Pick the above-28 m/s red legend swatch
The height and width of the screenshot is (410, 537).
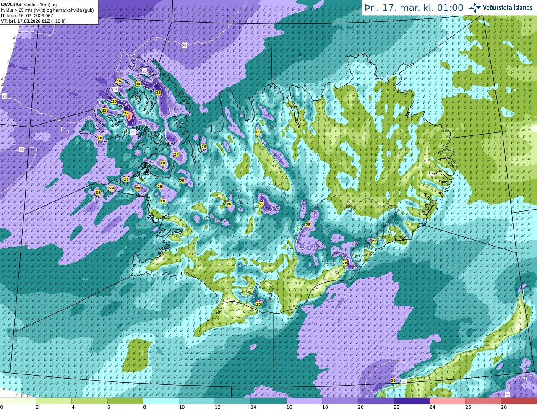(519, 401)
